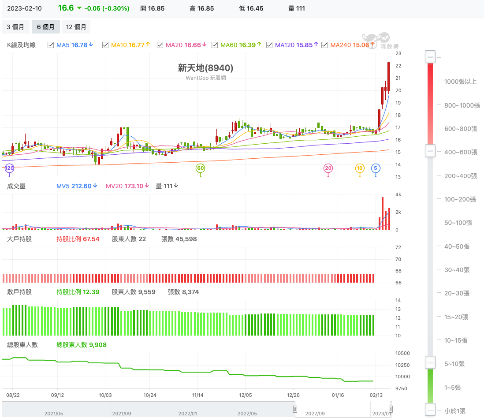Click the 1000張以上 holdings level label

[x=461, y=82]
